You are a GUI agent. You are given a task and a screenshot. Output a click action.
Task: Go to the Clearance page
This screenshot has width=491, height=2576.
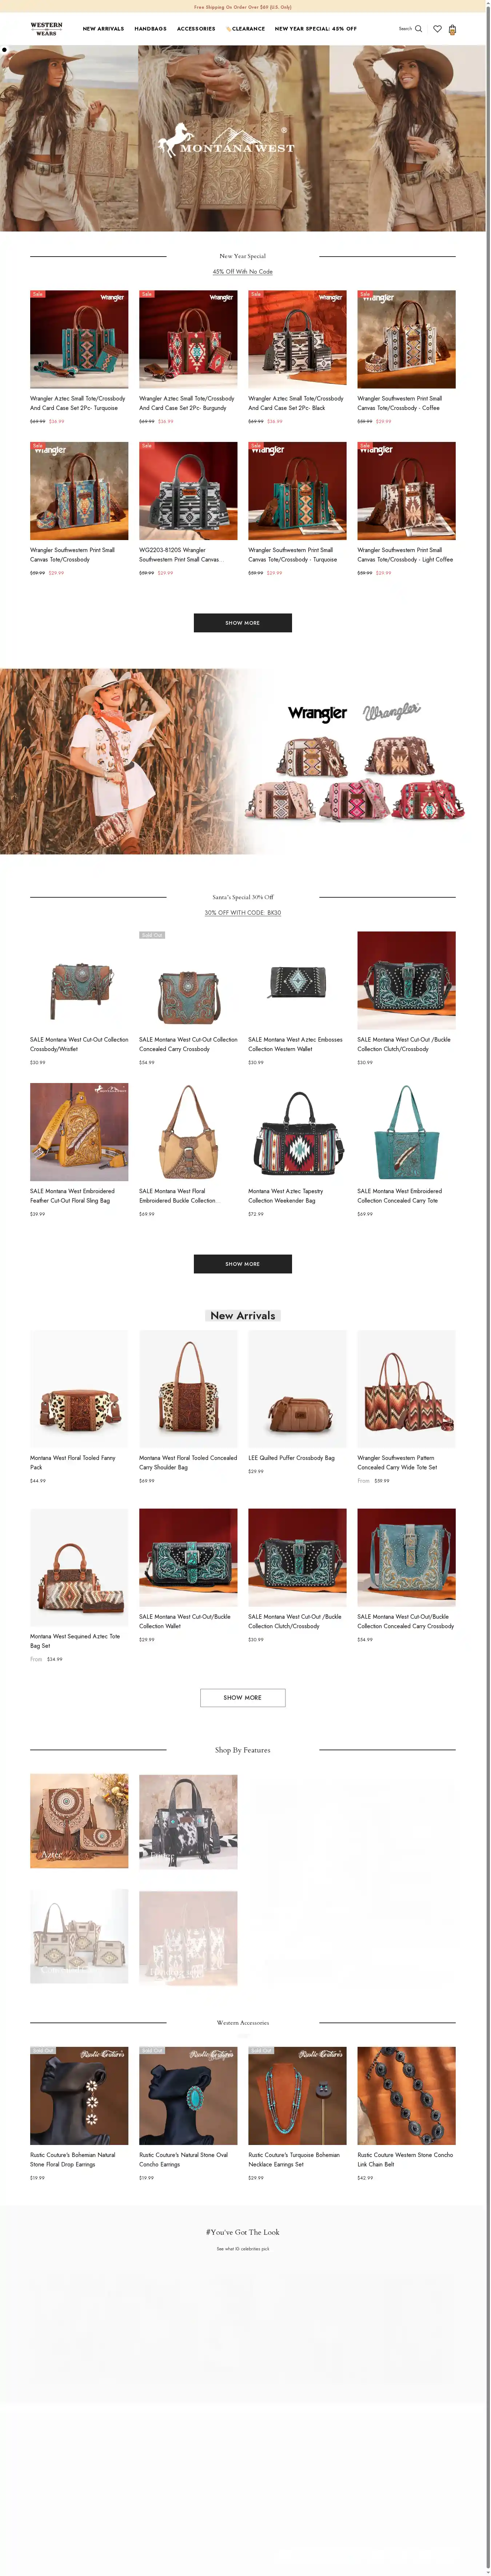pyautogui.click(x=246, y=29)
